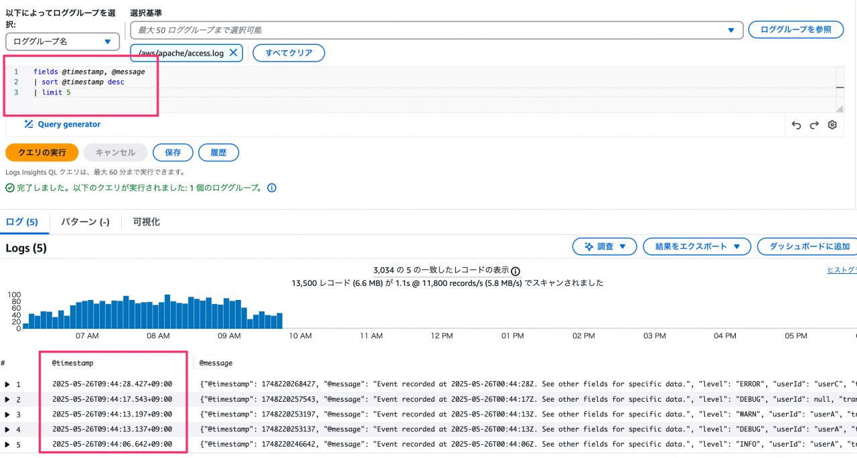The width and height of the screenshot is (857, 458).
Task: Click the キャンセル button
Action: [x=116, y=153]
